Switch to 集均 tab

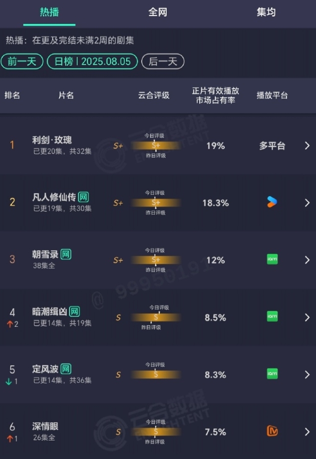pos(266,13)
